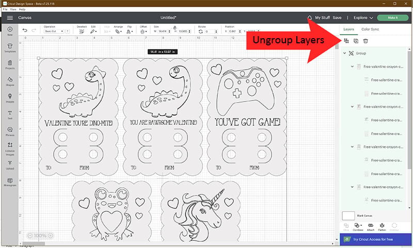Open the Phrases sidebar tool

pos(10,131)
